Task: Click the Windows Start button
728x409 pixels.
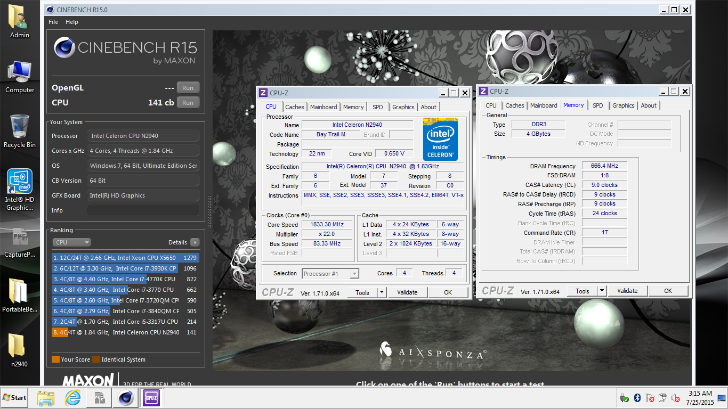Action: pos(14,397)
